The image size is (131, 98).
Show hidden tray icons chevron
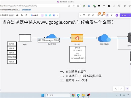coord(117,95)
